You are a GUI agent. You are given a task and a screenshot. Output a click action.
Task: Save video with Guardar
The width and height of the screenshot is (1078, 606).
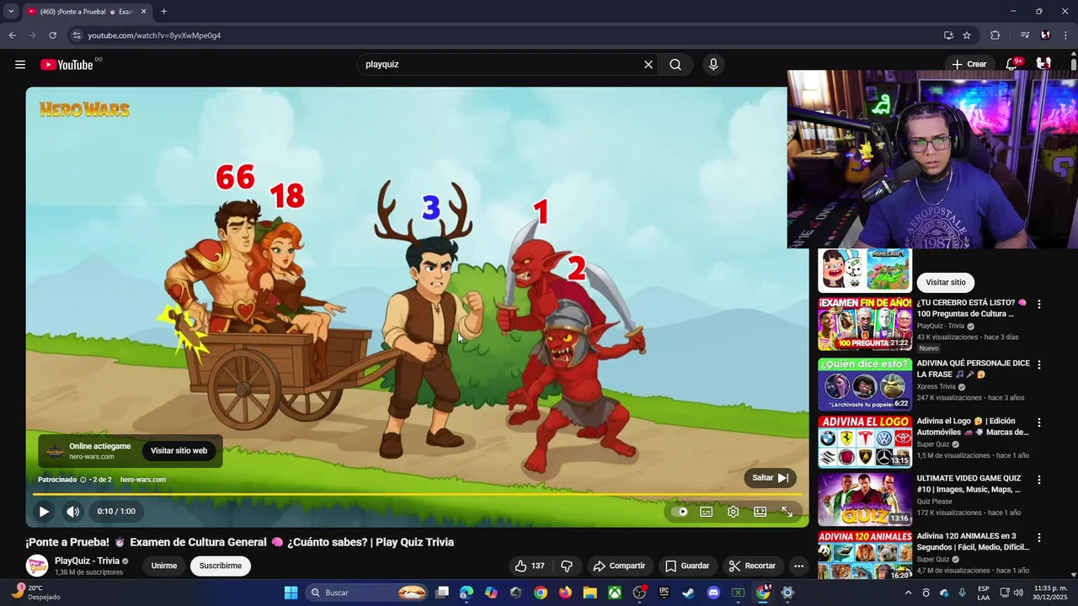[687, 566]
